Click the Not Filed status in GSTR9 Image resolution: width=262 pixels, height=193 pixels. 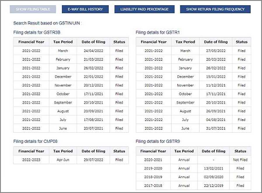click(x=240, y=160)
